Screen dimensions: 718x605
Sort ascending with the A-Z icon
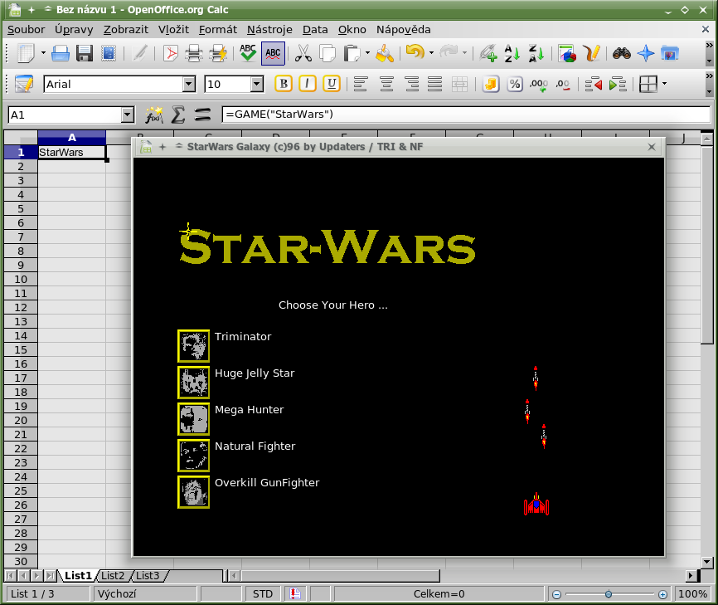(x=512, y=53)
